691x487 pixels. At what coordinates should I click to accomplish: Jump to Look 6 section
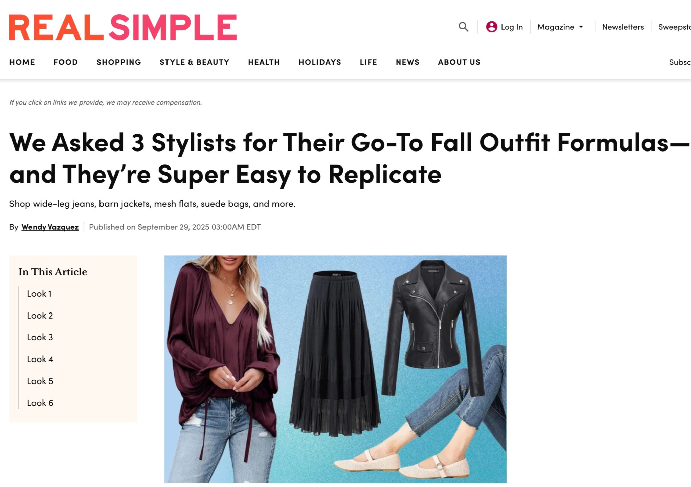point(40,403)
